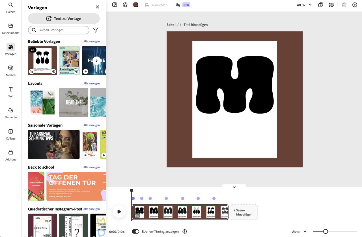Open Deine Inhalte in the sidebar
Screen dimensions: 362x237
click(10, 29)
